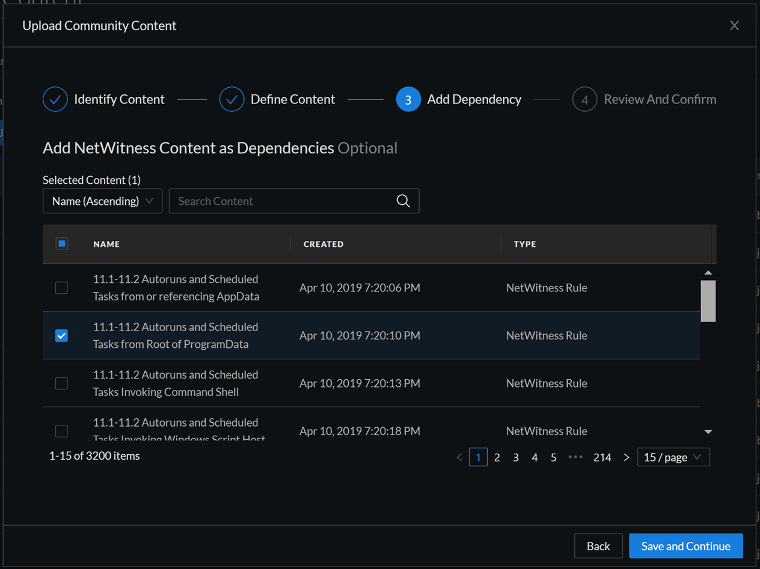
Task: Click the Identify Content step checkmark
Action: [x=55, y=100]
